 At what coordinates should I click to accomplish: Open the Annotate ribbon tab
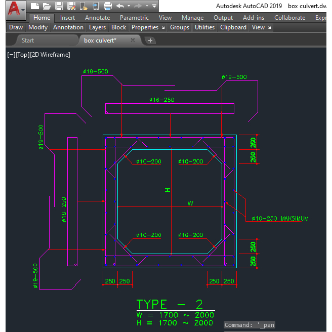click(x=97, y=18)
